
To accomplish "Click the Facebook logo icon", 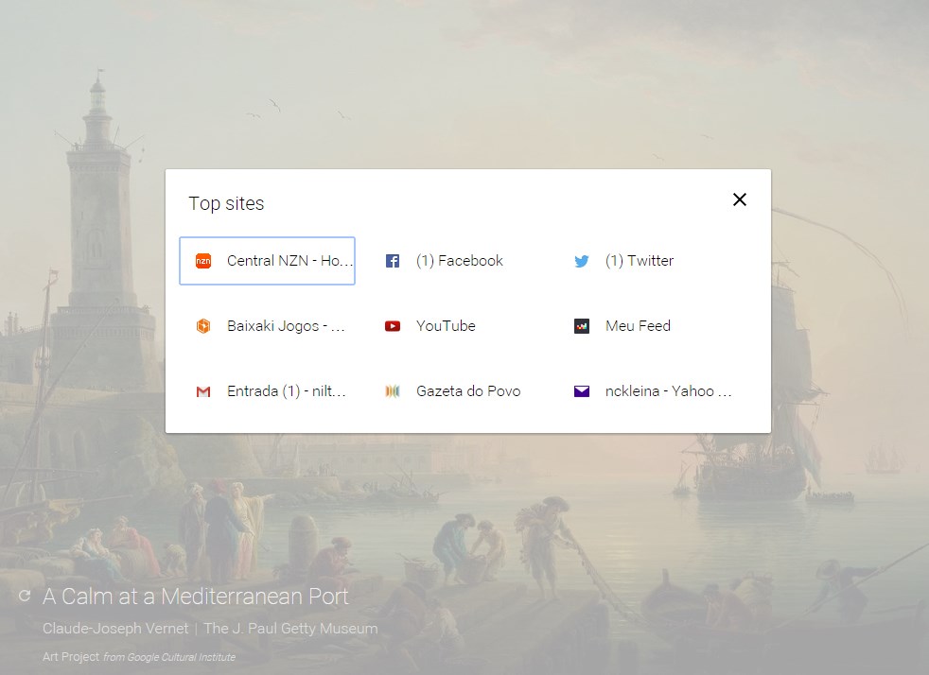I will coord(393,261).
